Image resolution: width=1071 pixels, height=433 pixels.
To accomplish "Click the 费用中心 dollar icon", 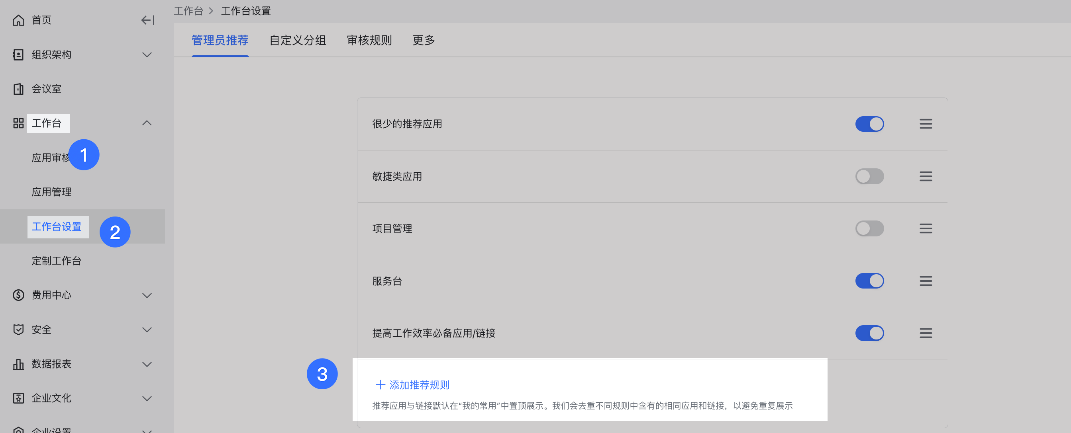I will [x=18, y=295].
